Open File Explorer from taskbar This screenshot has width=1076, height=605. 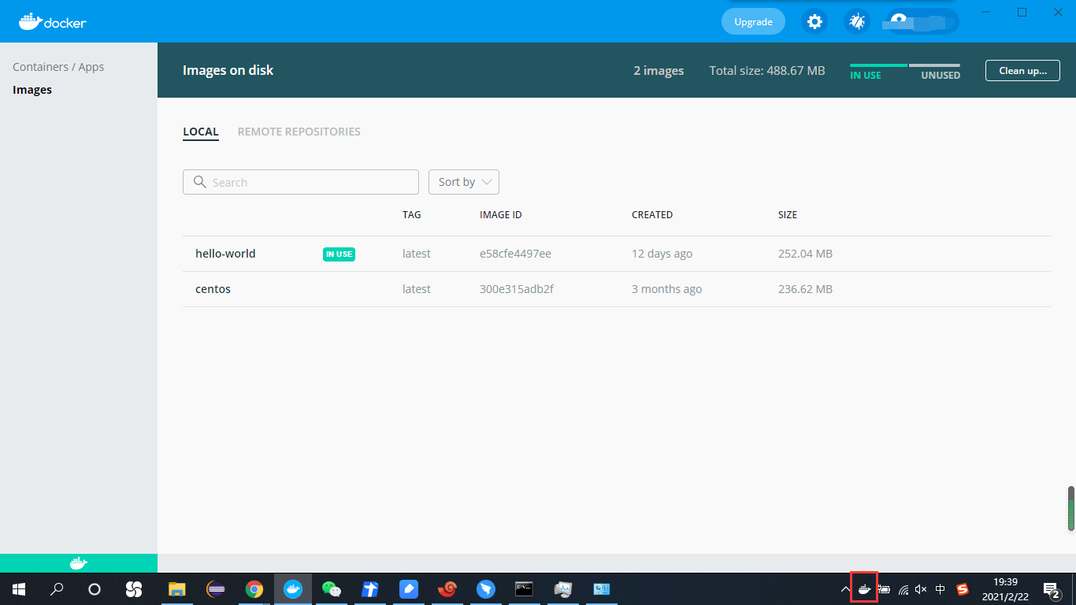tap(176, 589)
